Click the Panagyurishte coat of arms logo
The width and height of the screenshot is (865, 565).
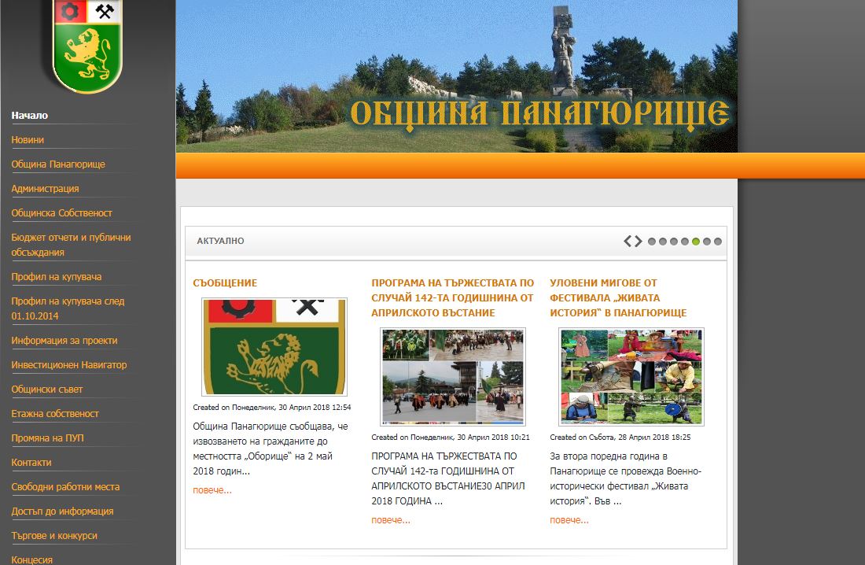(86, 46)
